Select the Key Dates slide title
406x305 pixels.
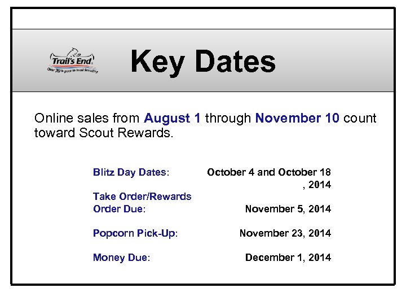coord(203,62)
